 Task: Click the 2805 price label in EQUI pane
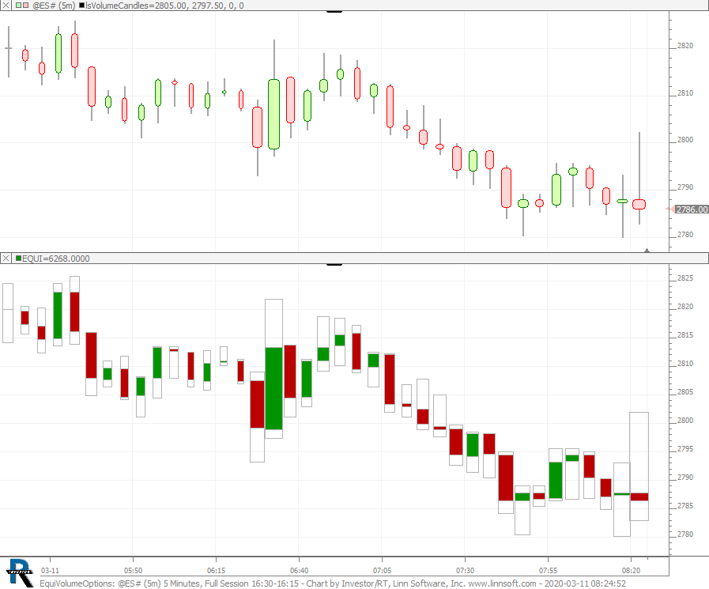(685, 392)
